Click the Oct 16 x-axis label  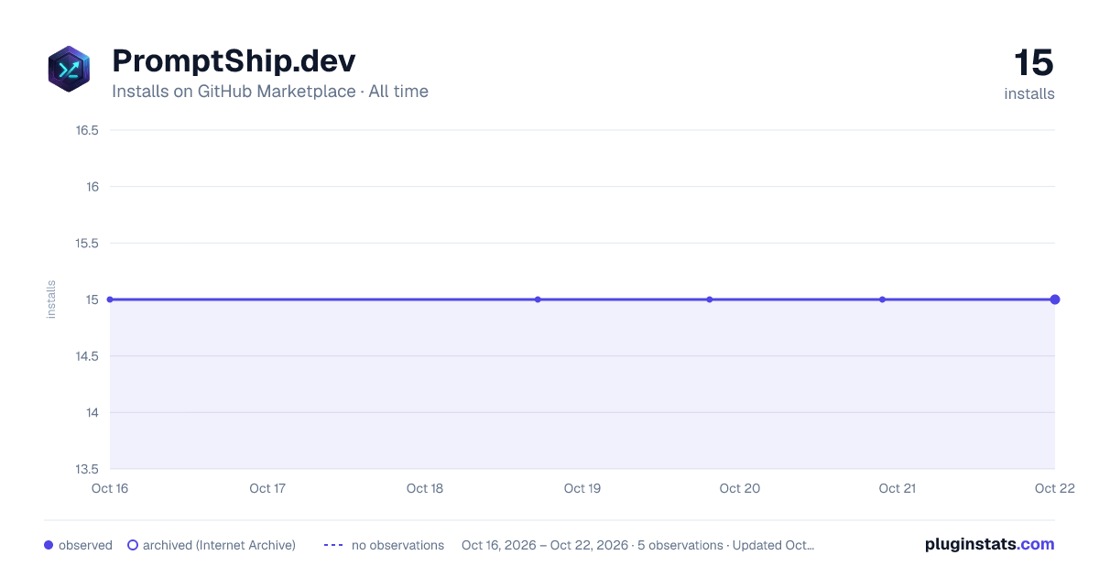coord(110,488)
